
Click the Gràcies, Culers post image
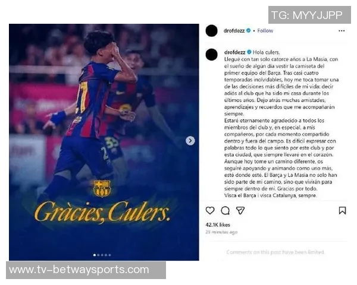[104, 142]
